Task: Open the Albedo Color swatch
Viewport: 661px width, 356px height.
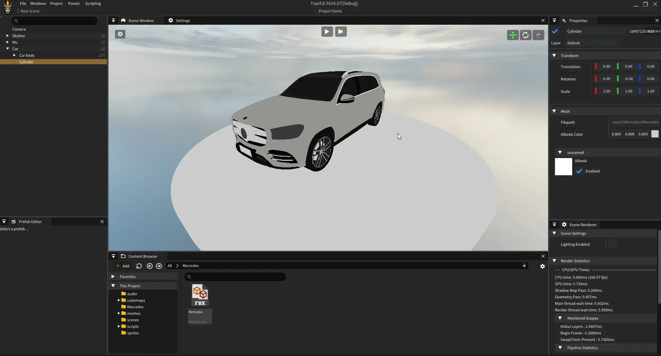Action: click(655, 134)
